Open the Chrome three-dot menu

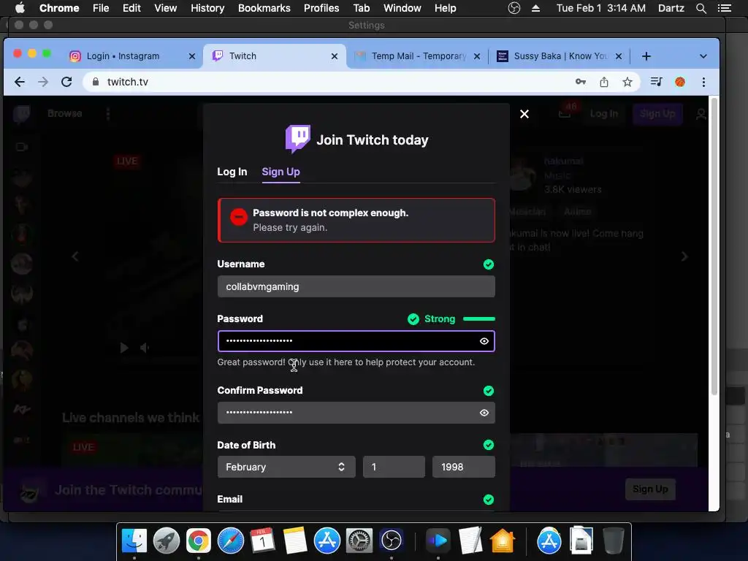[x=703, y=82]
